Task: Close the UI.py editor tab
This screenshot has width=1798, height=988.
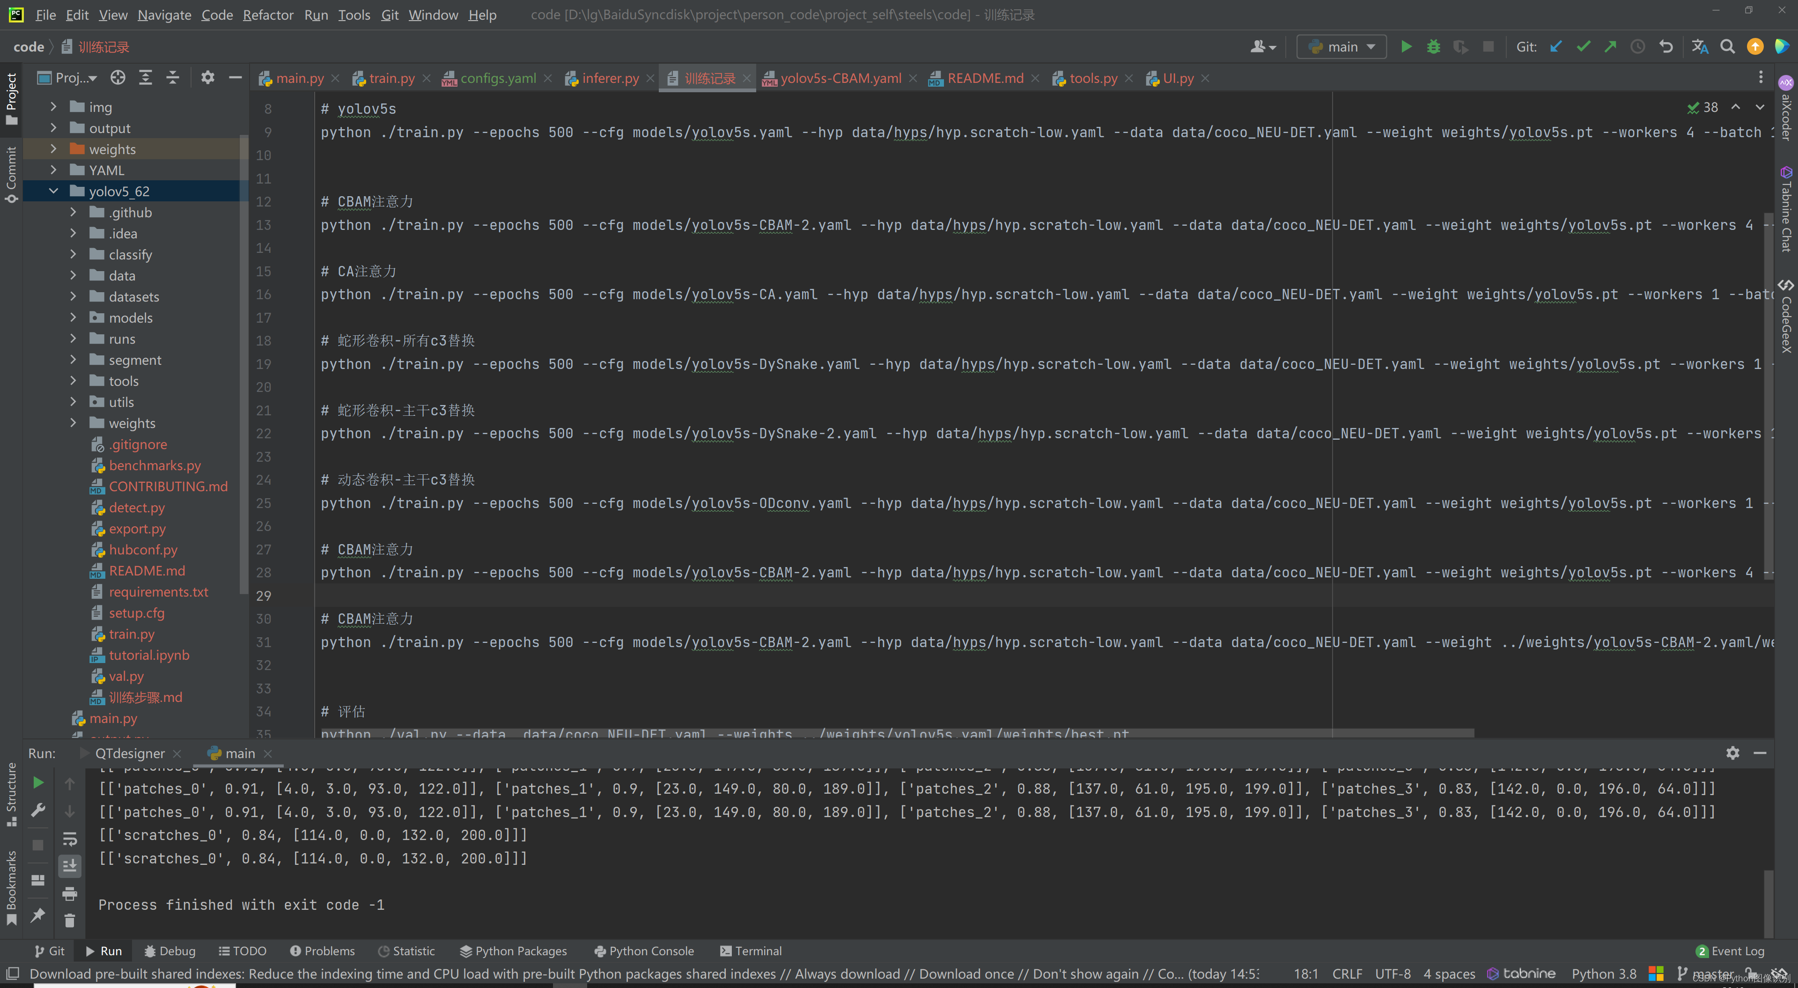Action: (1205, 78)
